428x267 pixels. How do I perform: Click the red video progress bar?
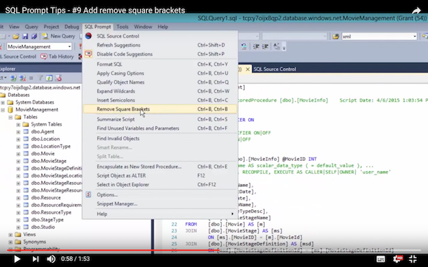112,250
